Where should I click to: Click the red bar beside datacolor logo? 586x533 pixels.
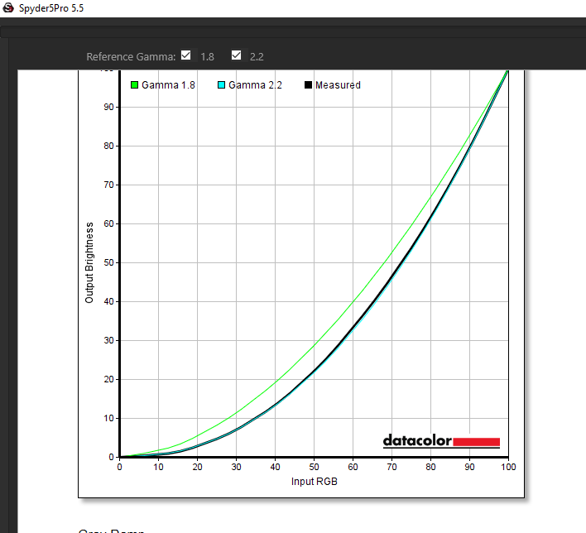[x=477, y=442]
